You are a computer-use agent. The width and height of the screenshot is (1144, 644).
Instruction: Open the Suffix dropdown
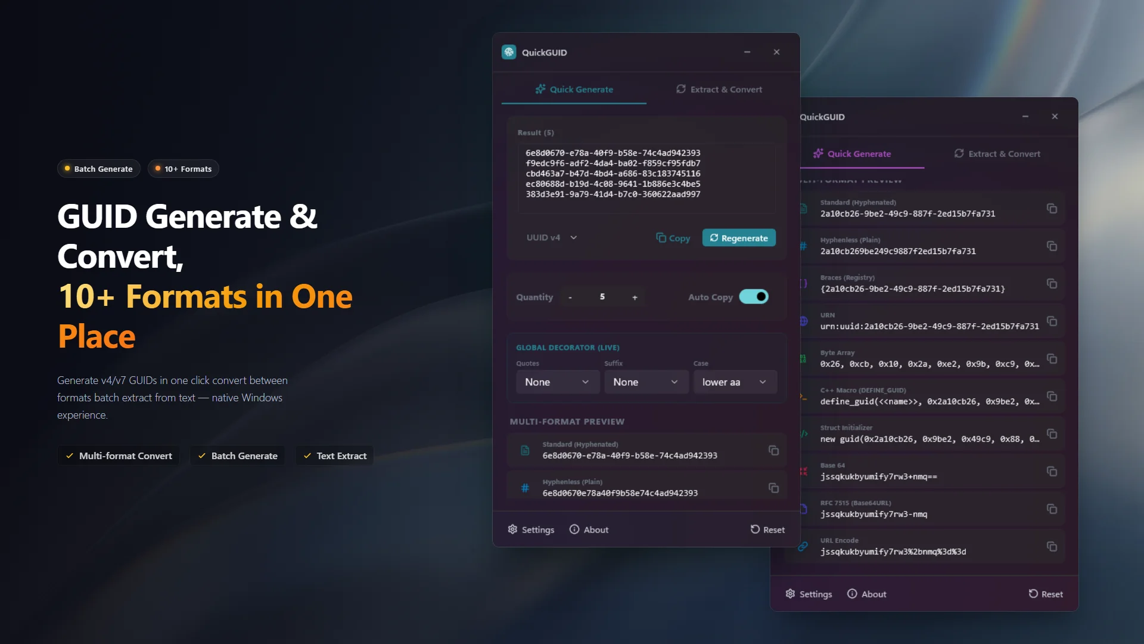click(646, 382)
